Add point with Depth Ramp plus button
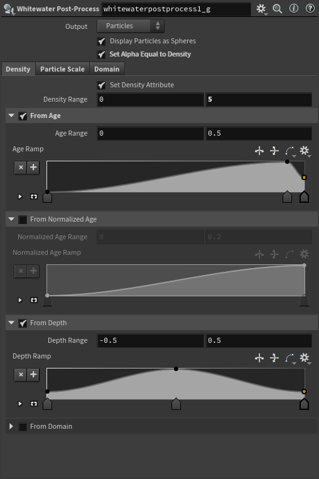 33,375
